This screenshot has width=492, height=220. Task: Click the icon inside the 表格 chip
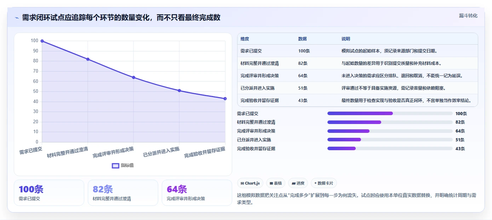tap(271, 184)
